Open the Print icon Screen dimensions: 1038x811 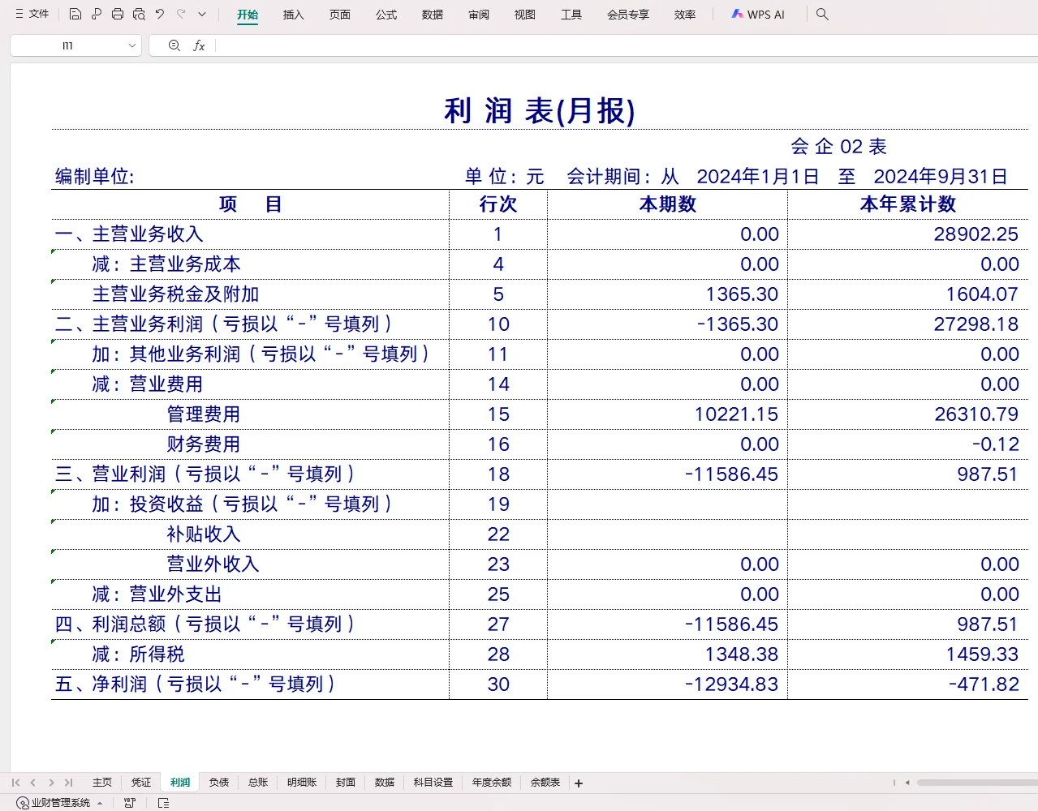point(118,13)
